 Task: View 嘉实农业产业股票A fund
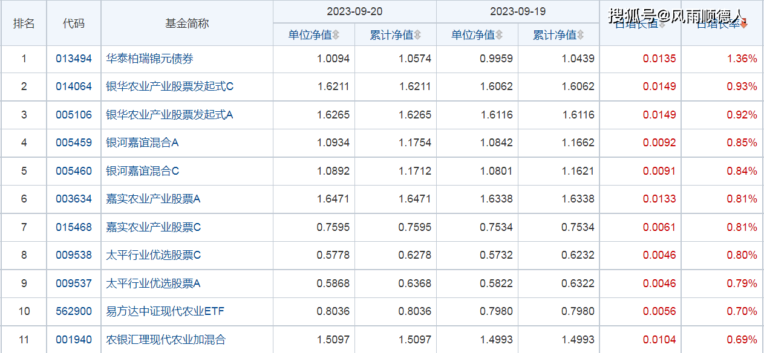[x=153, y=199]
